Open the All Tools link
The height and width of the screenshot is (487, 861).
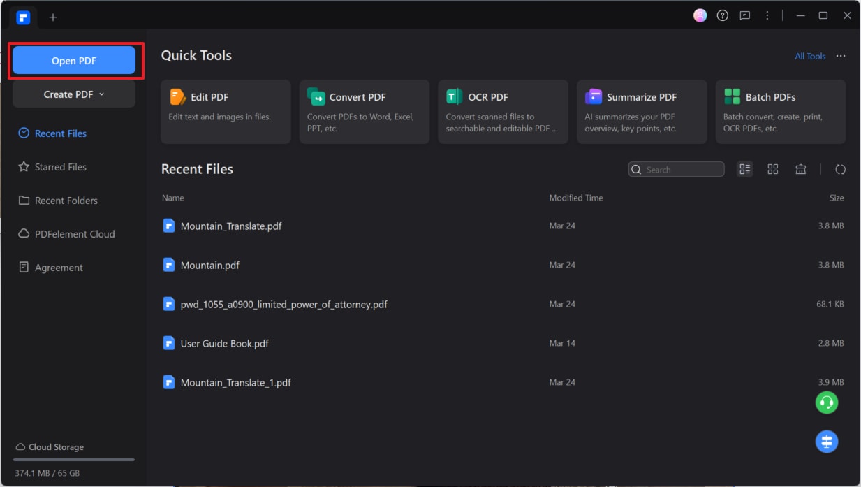[x=810, y=57]
